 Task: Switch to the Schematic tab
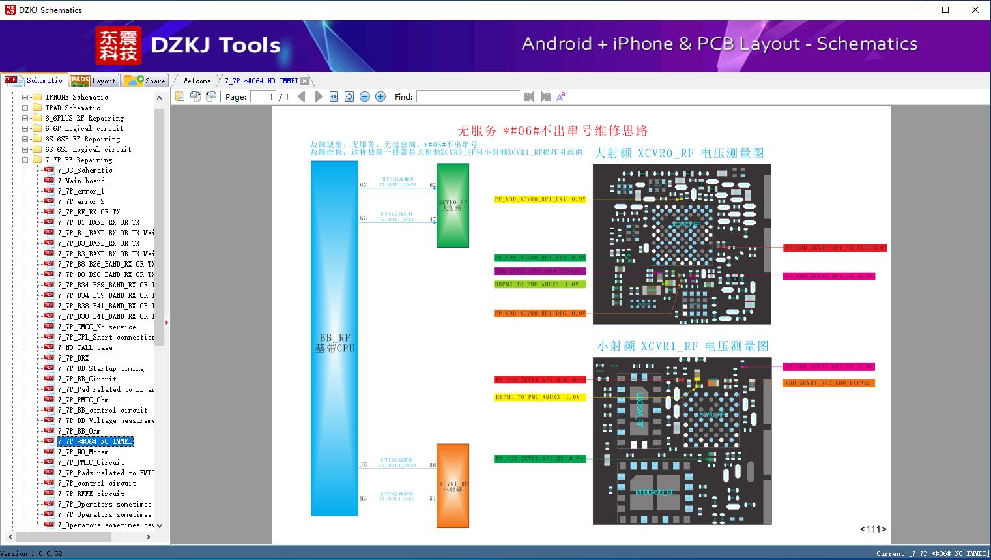[34, 80]
